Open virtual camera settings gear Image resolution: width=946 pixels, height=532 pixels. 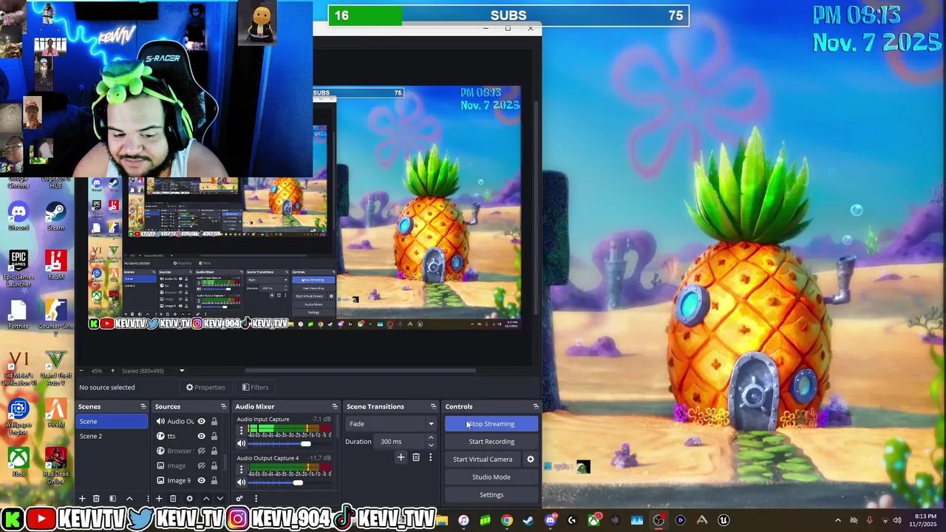coord(530,459)
